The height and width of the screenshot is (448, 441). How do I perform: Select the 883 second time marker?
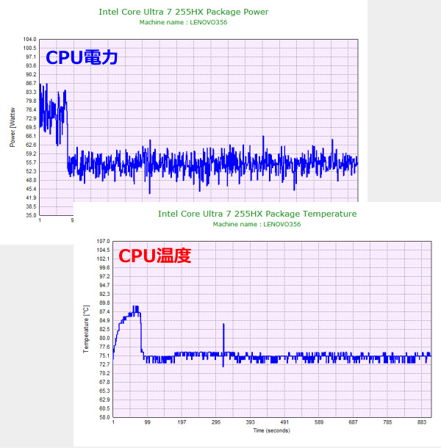point(422,423)
